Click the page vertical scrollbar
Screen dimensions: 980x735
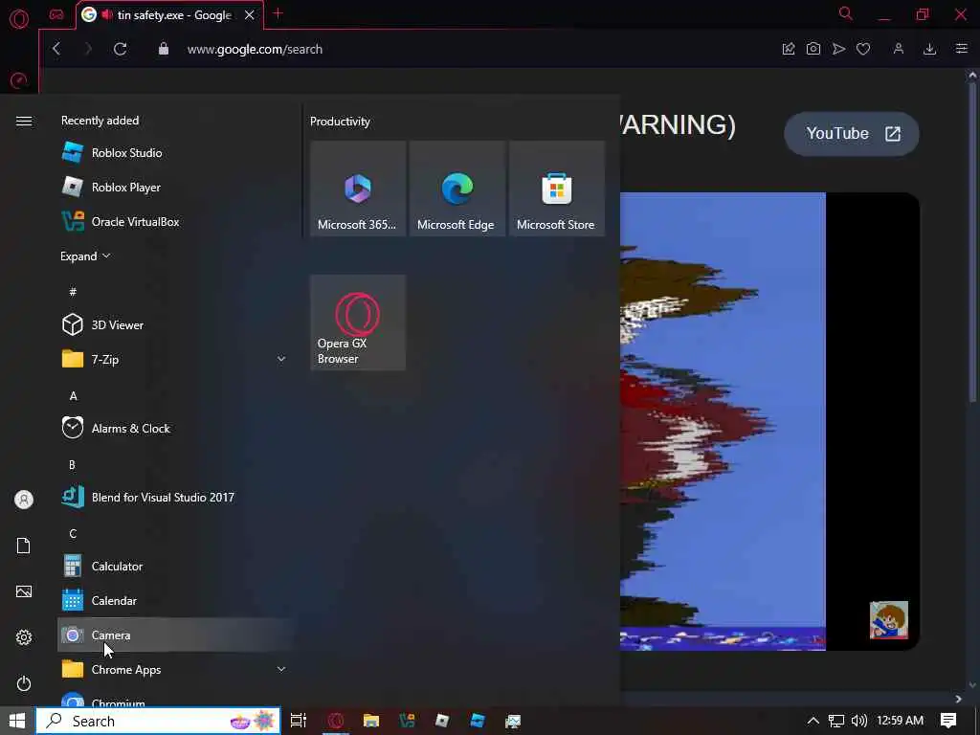[x=972, y=242]
